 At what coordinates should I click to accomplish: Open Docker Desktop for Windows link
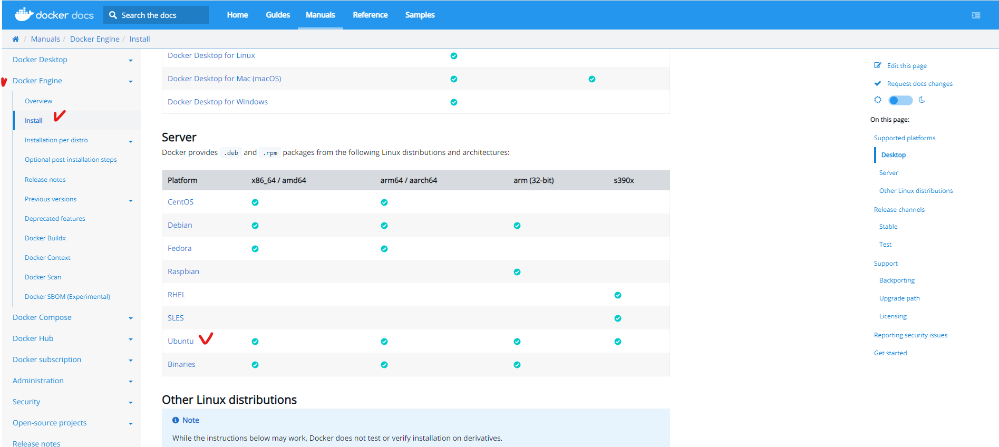tap(218, 102)
